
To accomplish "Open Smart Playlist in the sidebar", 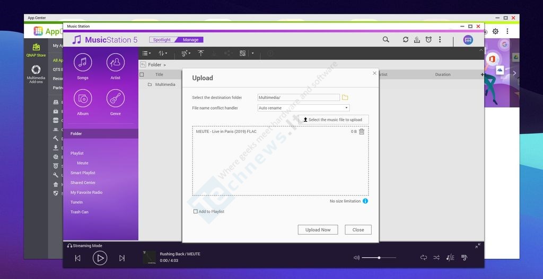I will tap(83, 173).
